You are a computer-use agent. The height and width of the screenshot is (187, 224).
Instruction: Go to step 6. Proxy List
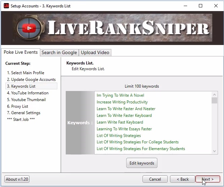tap(17, 106)
